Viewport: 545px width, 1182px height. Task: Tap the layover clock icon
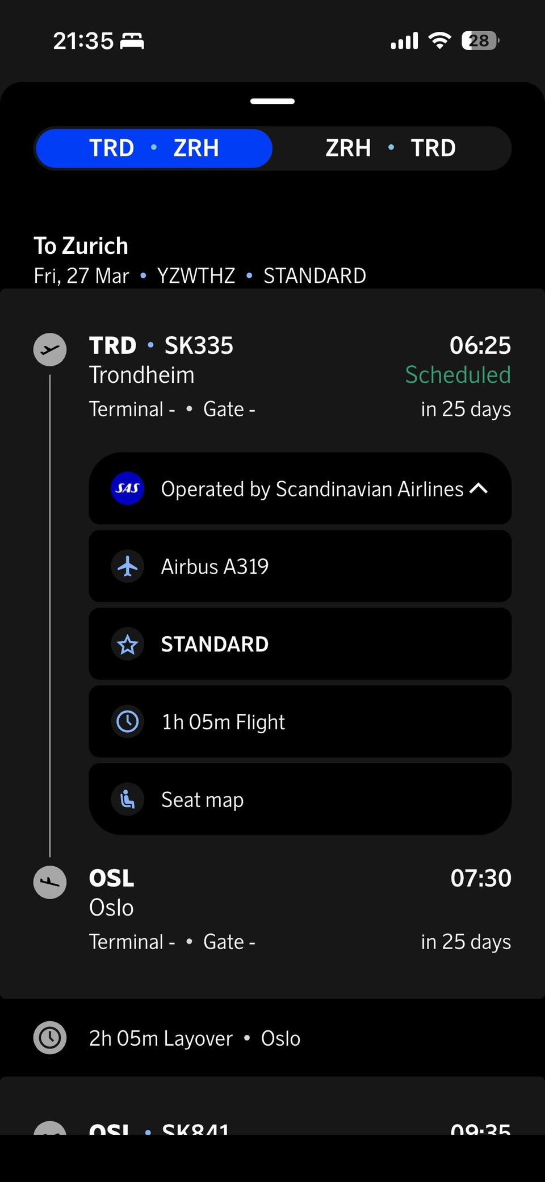[50, 1038]
